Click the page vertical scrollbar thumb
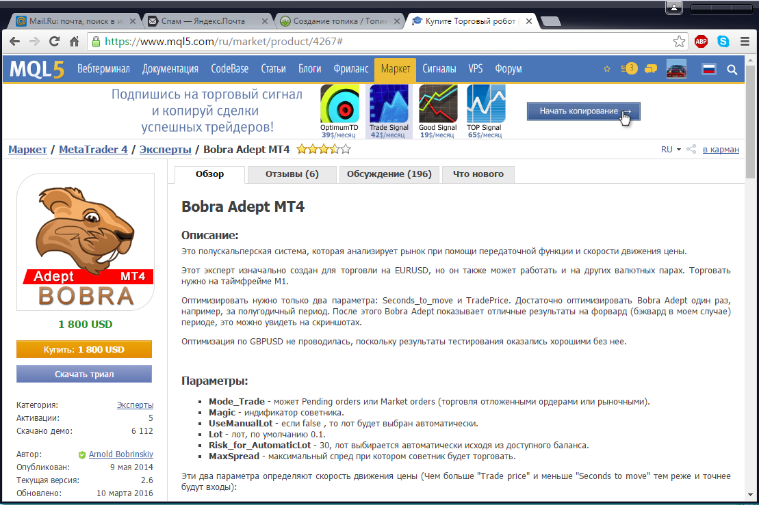The image size is (759, 505). coord(750,122)
